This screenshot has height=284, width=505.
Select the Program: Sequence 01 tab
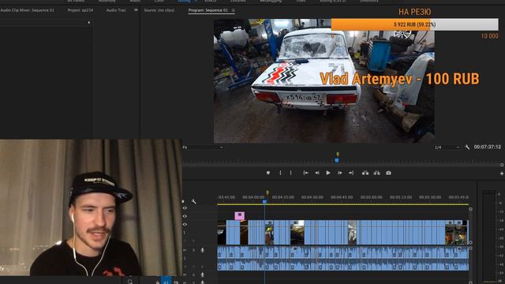pyautogui.click(x=208, y=10)
